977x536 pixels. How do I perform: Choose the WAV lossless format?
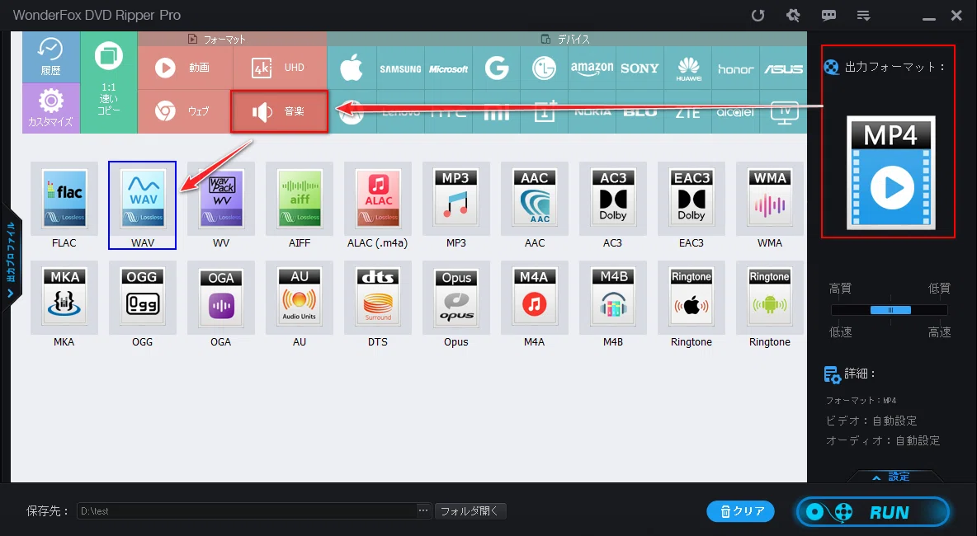(x=143, y=205)
